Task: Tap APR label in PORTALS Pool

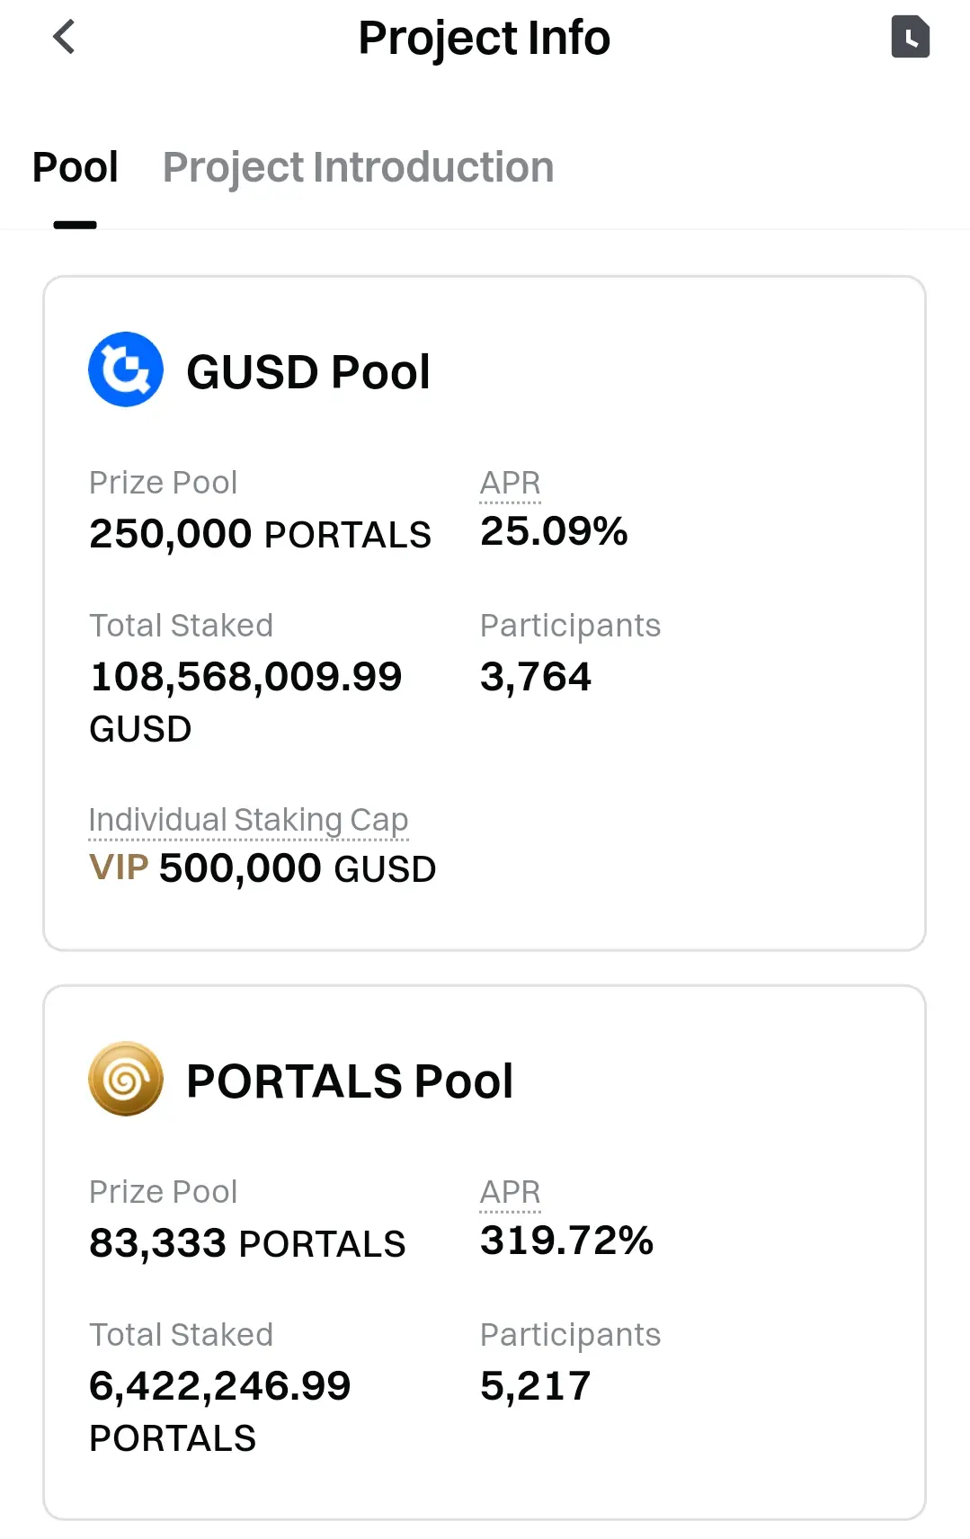Action: [x=510, y=1192]
